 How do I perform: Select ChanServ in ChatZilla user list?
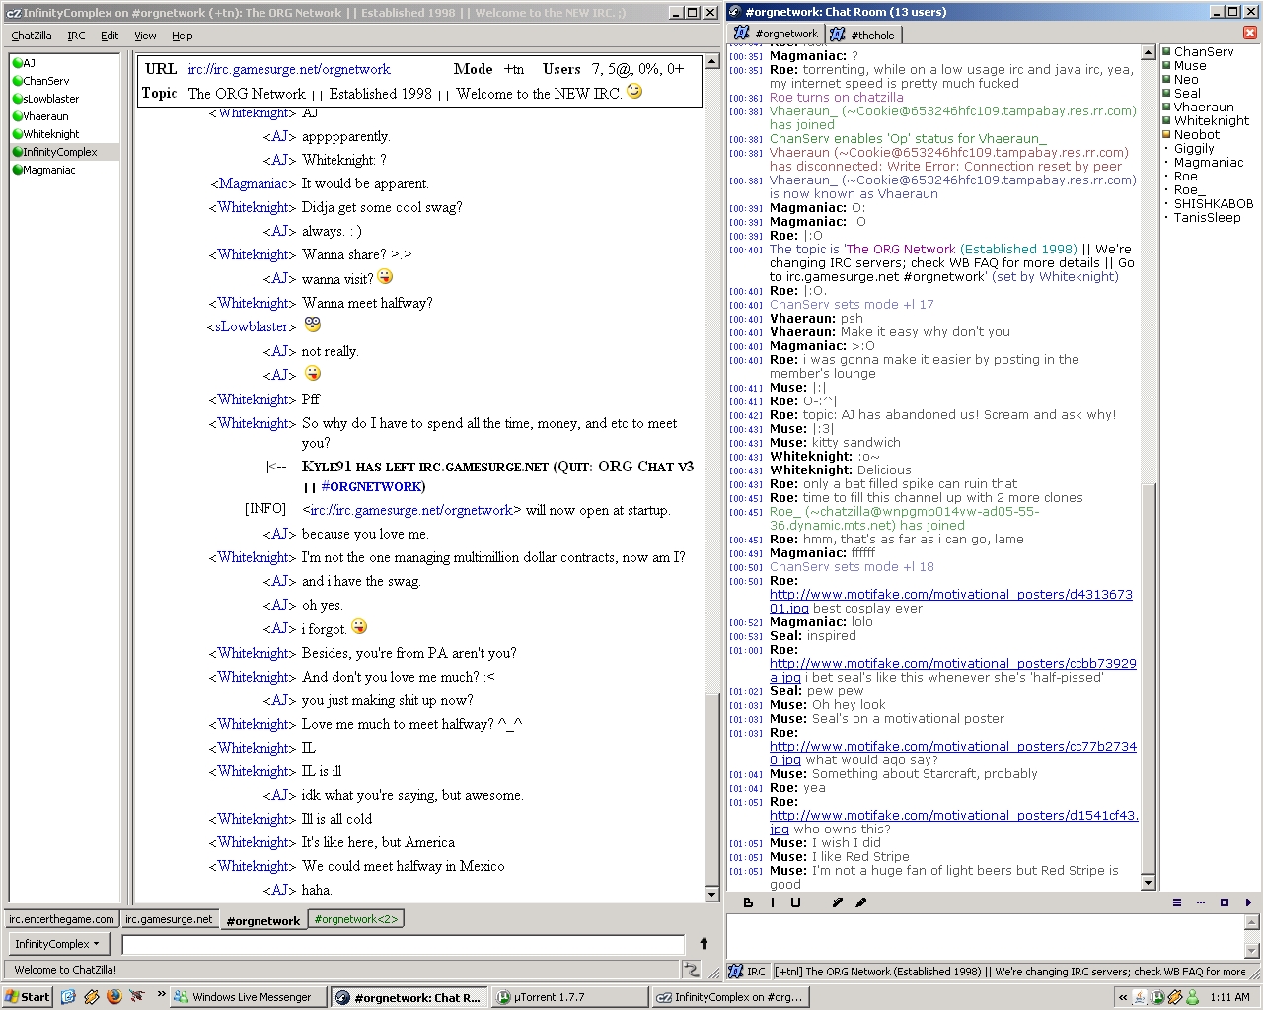pyautogui.click(x=64, y=81)
